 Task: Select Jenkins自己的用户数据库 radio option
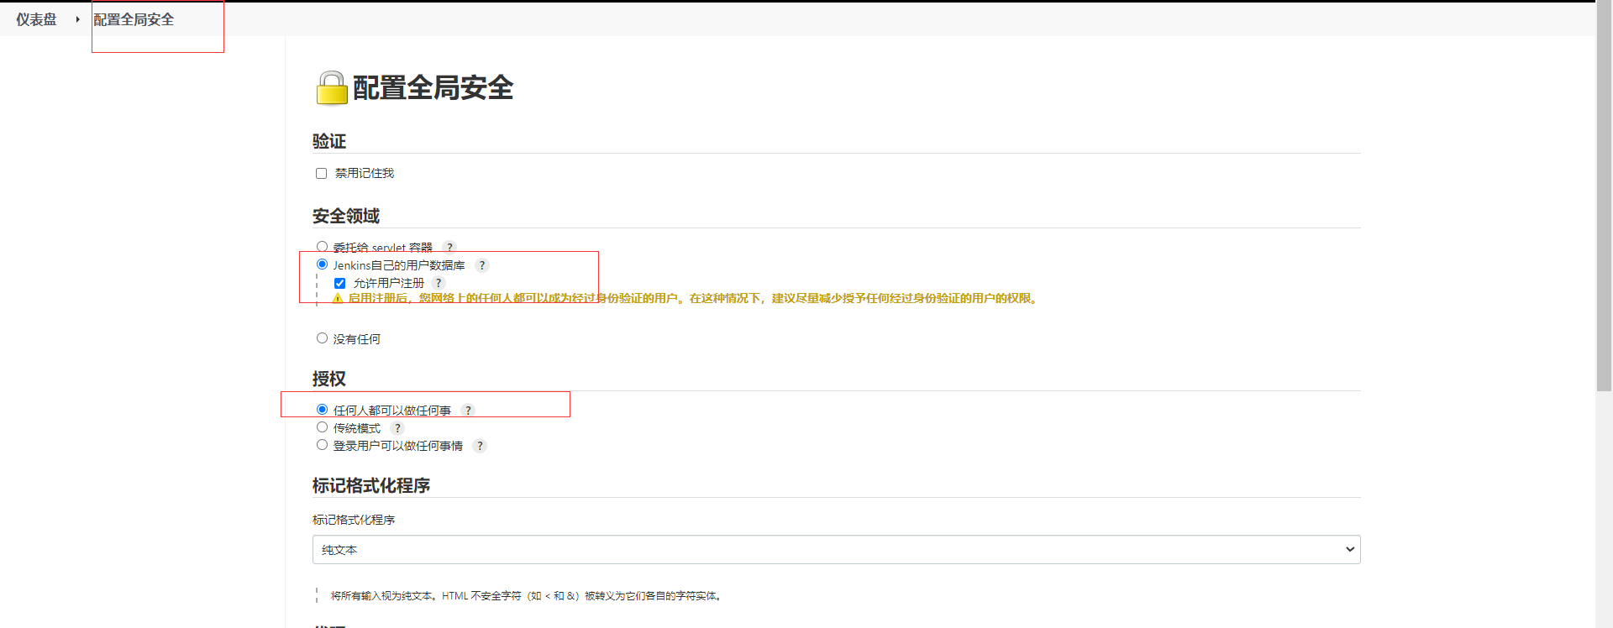click(x=322, y=264)
